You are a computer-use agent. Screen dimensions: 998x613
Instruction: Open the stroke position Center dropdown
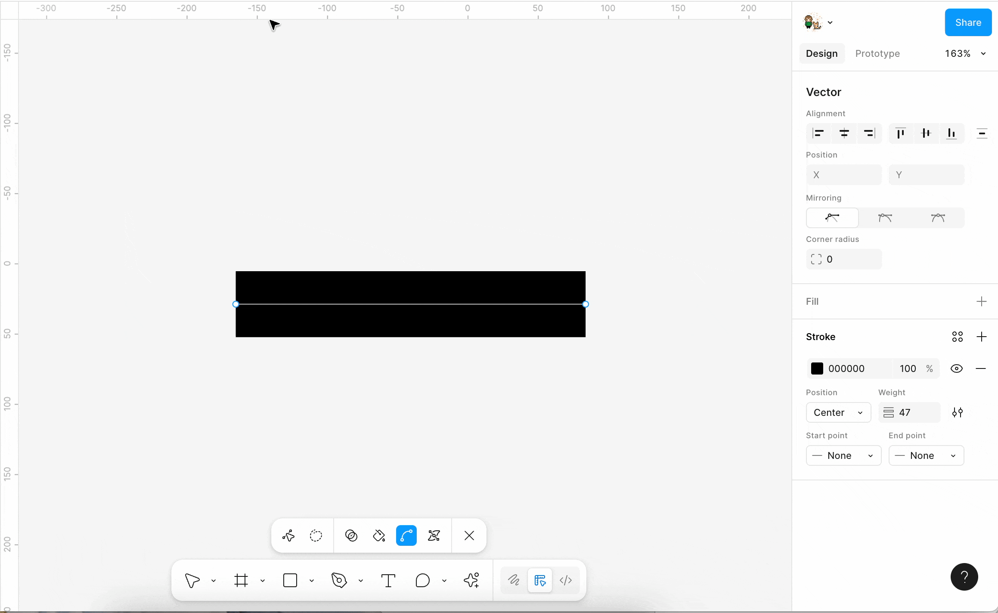click(838, 412)
